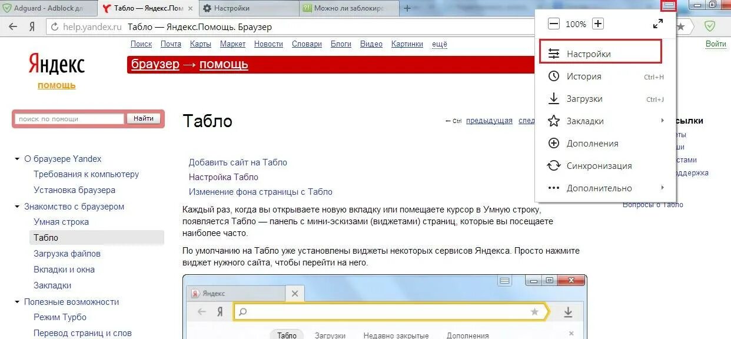This screenshot has width=731, height=339.
Task: Open the Видео link in top navigation
Action: click(371, 44)
